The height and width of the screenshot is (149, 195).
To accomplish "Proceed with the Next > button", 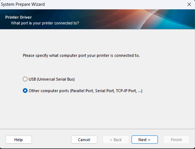I will (144, 140).
